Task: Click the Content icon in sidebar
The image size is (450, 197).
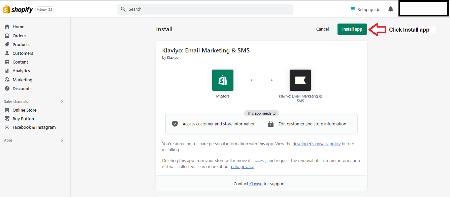Action: [x=7, y=62]
